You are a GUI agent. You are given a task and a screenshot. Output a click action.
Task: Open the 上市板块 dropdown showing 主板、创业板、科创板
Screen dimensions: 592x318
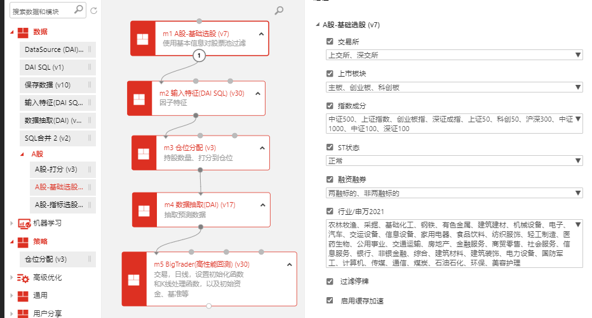454,87
